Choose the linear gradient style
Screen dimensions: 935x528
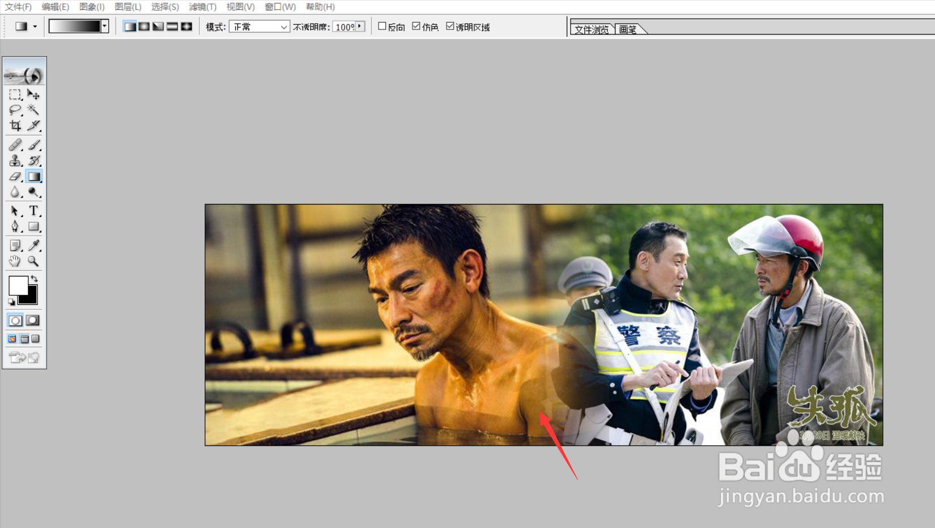pyautogui.click(x=130, y=27)
